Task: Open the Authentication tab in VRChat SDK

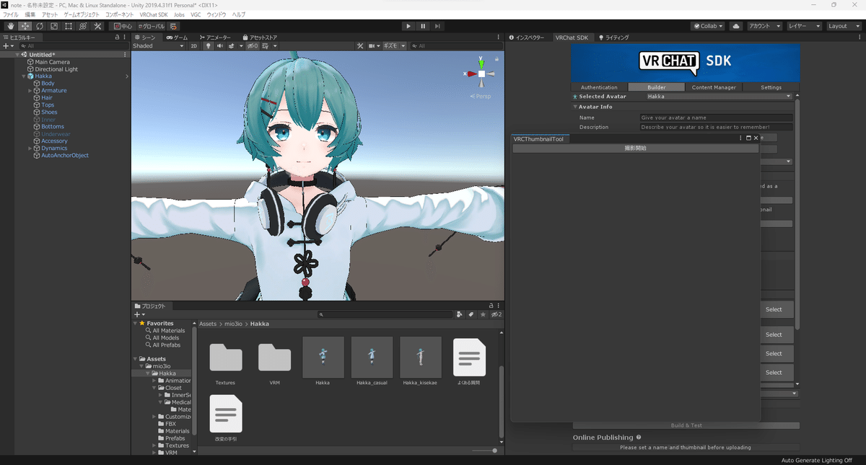Action: point(599,87)
